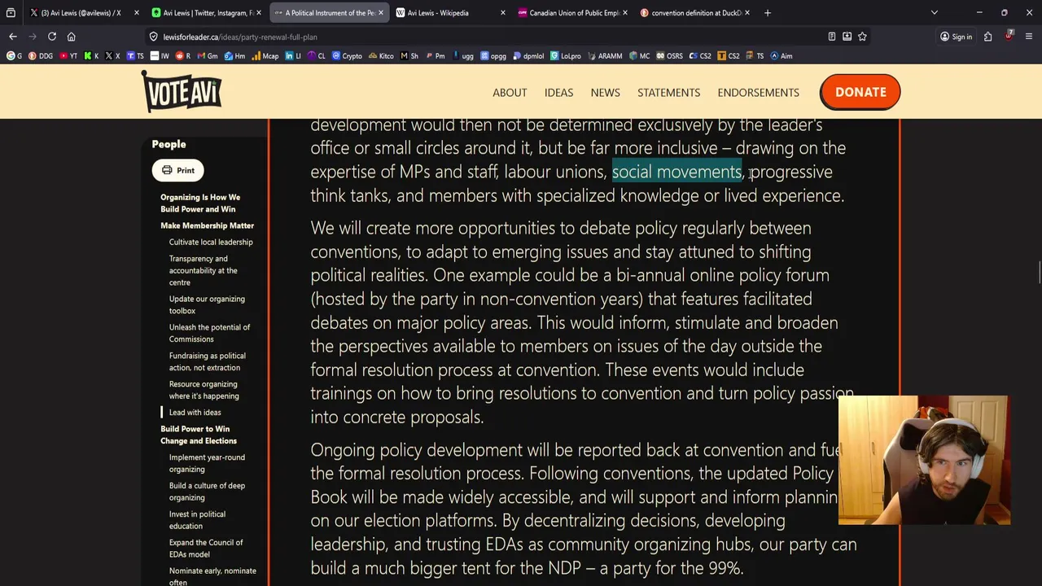
Task: Open the IW bookmark
Action: click(160, 56)
